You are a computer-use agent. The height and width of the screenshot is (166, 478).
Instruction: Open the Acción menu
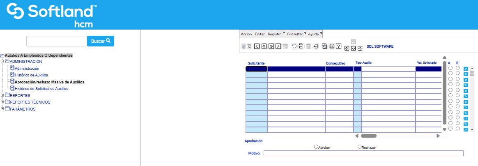tap(246, 34)
